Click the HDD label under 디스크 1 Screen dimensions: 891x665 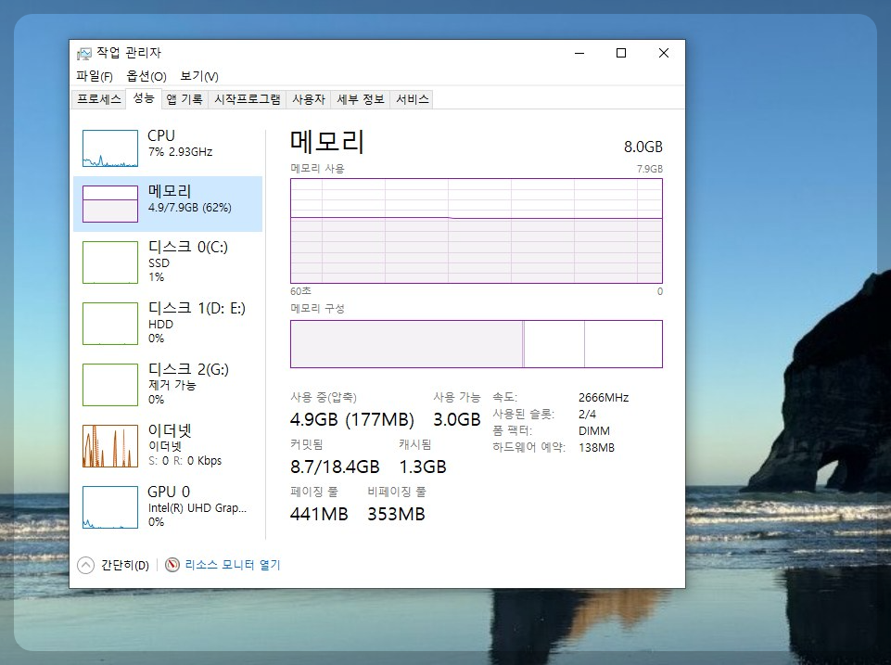pos(160,324)
